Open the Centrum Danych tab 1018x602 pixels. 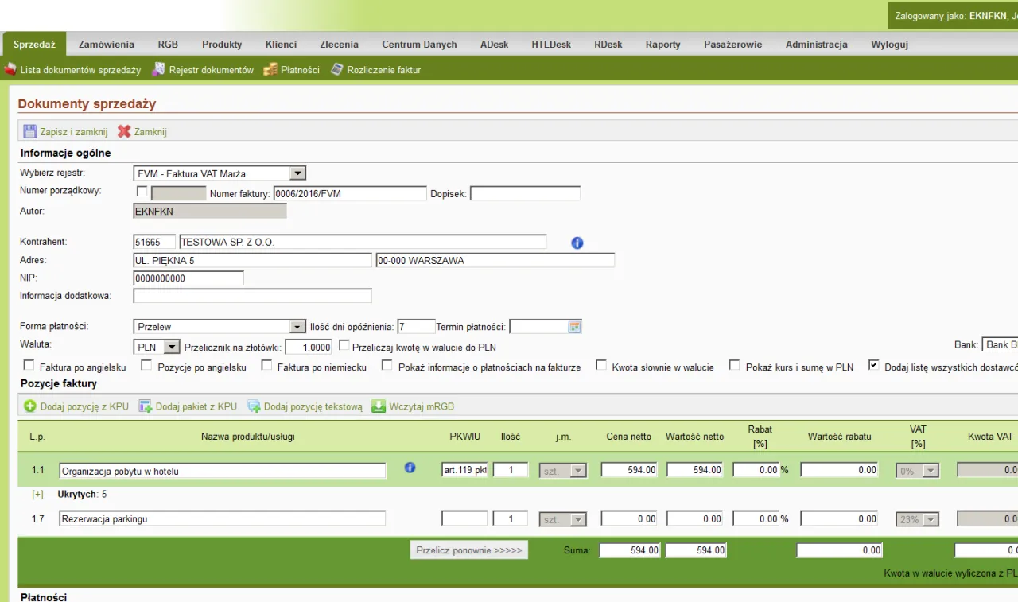(x=419, y=45)
